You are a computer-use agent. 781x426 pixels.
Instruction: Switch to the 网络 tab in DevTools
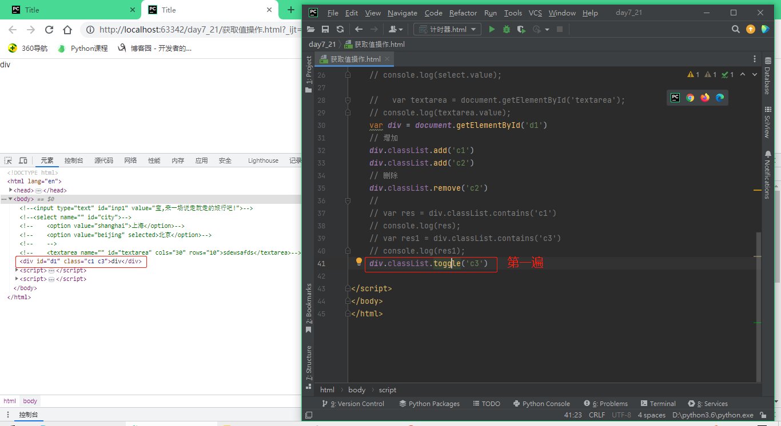(x=130, y=161)
